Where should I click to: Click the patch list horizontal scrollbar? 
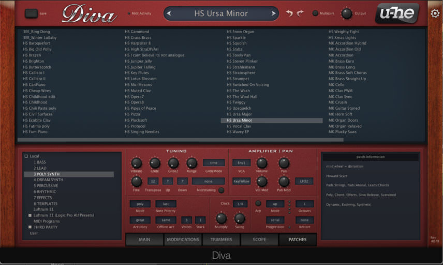pos(181,140)
